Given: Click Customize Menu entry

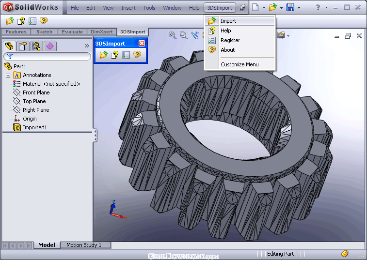Looking at the screenshot, I should (239, 64).
